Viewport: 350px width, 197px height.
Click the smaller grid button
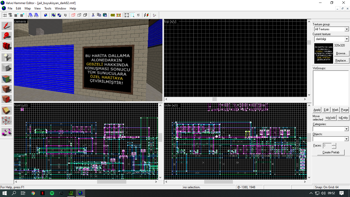pos(16,15)
